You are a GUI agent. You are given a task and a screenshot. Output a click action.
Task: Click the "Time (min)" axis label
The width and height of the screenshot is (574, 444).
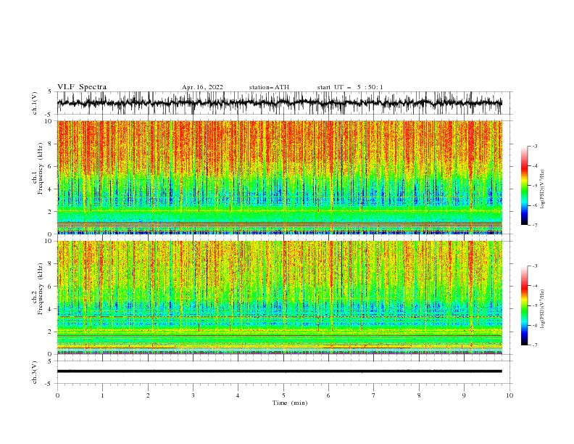point(290,403)
